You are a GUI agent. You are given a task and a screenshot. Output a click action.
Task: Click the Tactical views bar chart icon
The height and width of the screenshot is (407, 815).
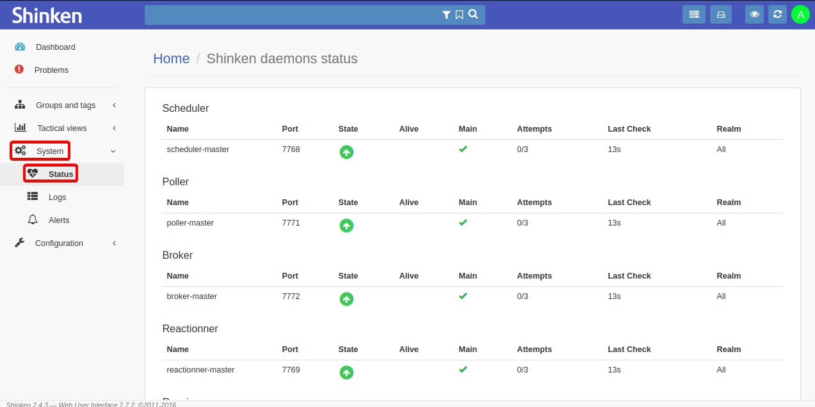pos(20,128)
